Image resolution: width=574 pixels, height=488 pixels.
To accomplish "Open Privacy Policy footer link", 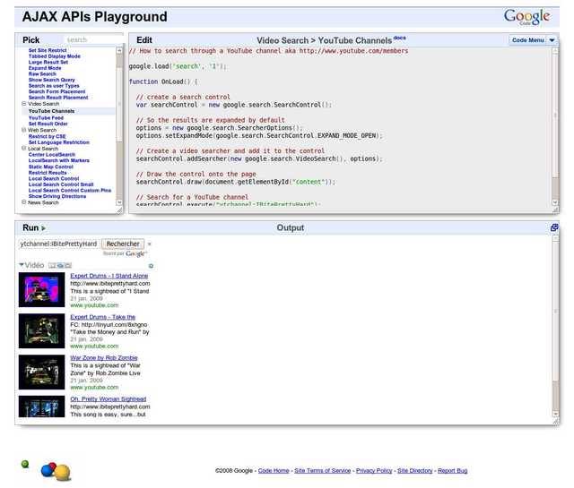I will pos(374,471).
